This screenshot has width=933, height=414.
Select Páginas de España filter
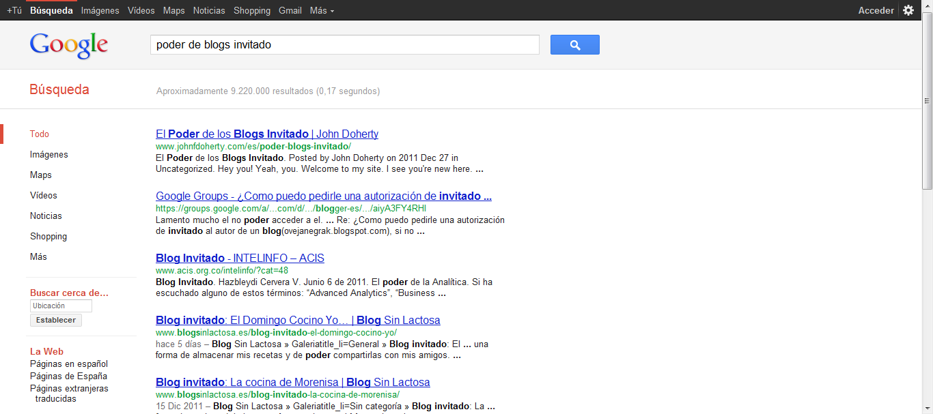tap(68, 376)
